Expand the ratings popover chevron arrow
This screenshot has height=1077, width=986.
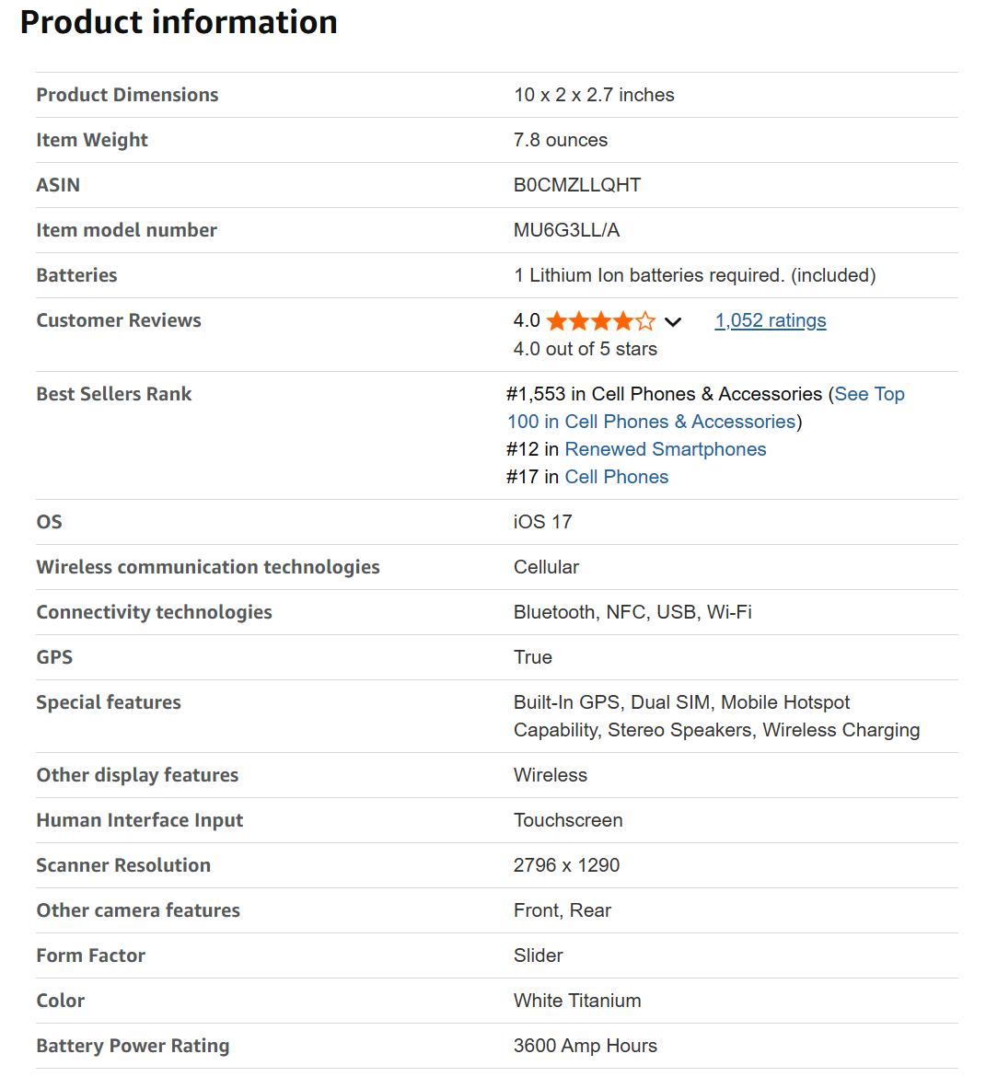pyautogui.click(x=673, y=322)
